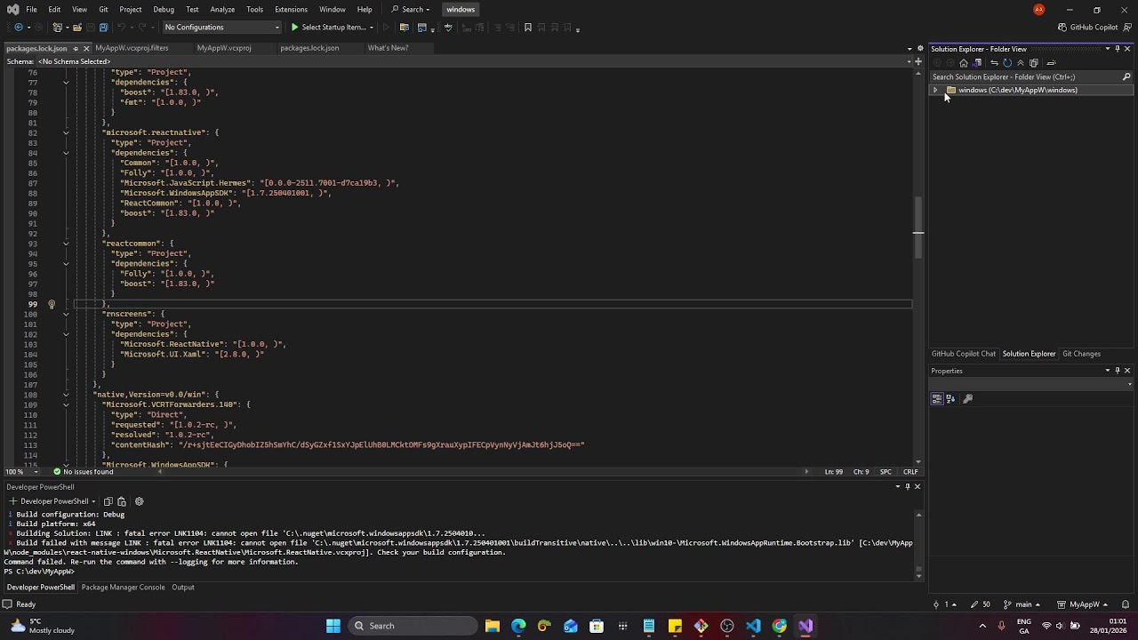Click the lightbulb quick actions icon at line 99
The image size is (1138, 640).
click(x=52, y=304)
